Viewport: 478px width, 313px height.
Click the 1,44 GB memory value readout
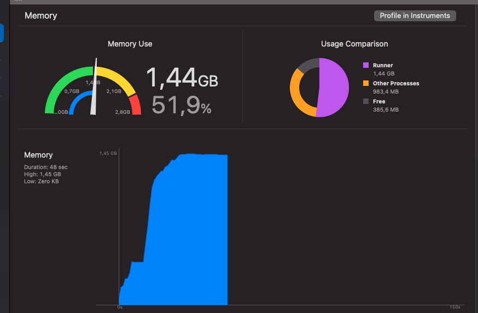(x=182, y=78)
